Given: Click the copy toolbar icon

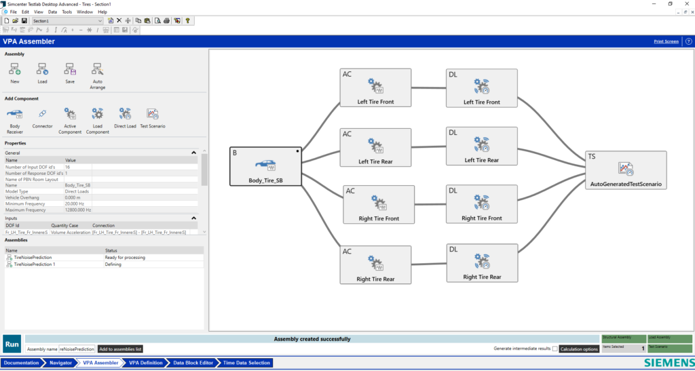Looking at the screenshot, I should 138,20.
